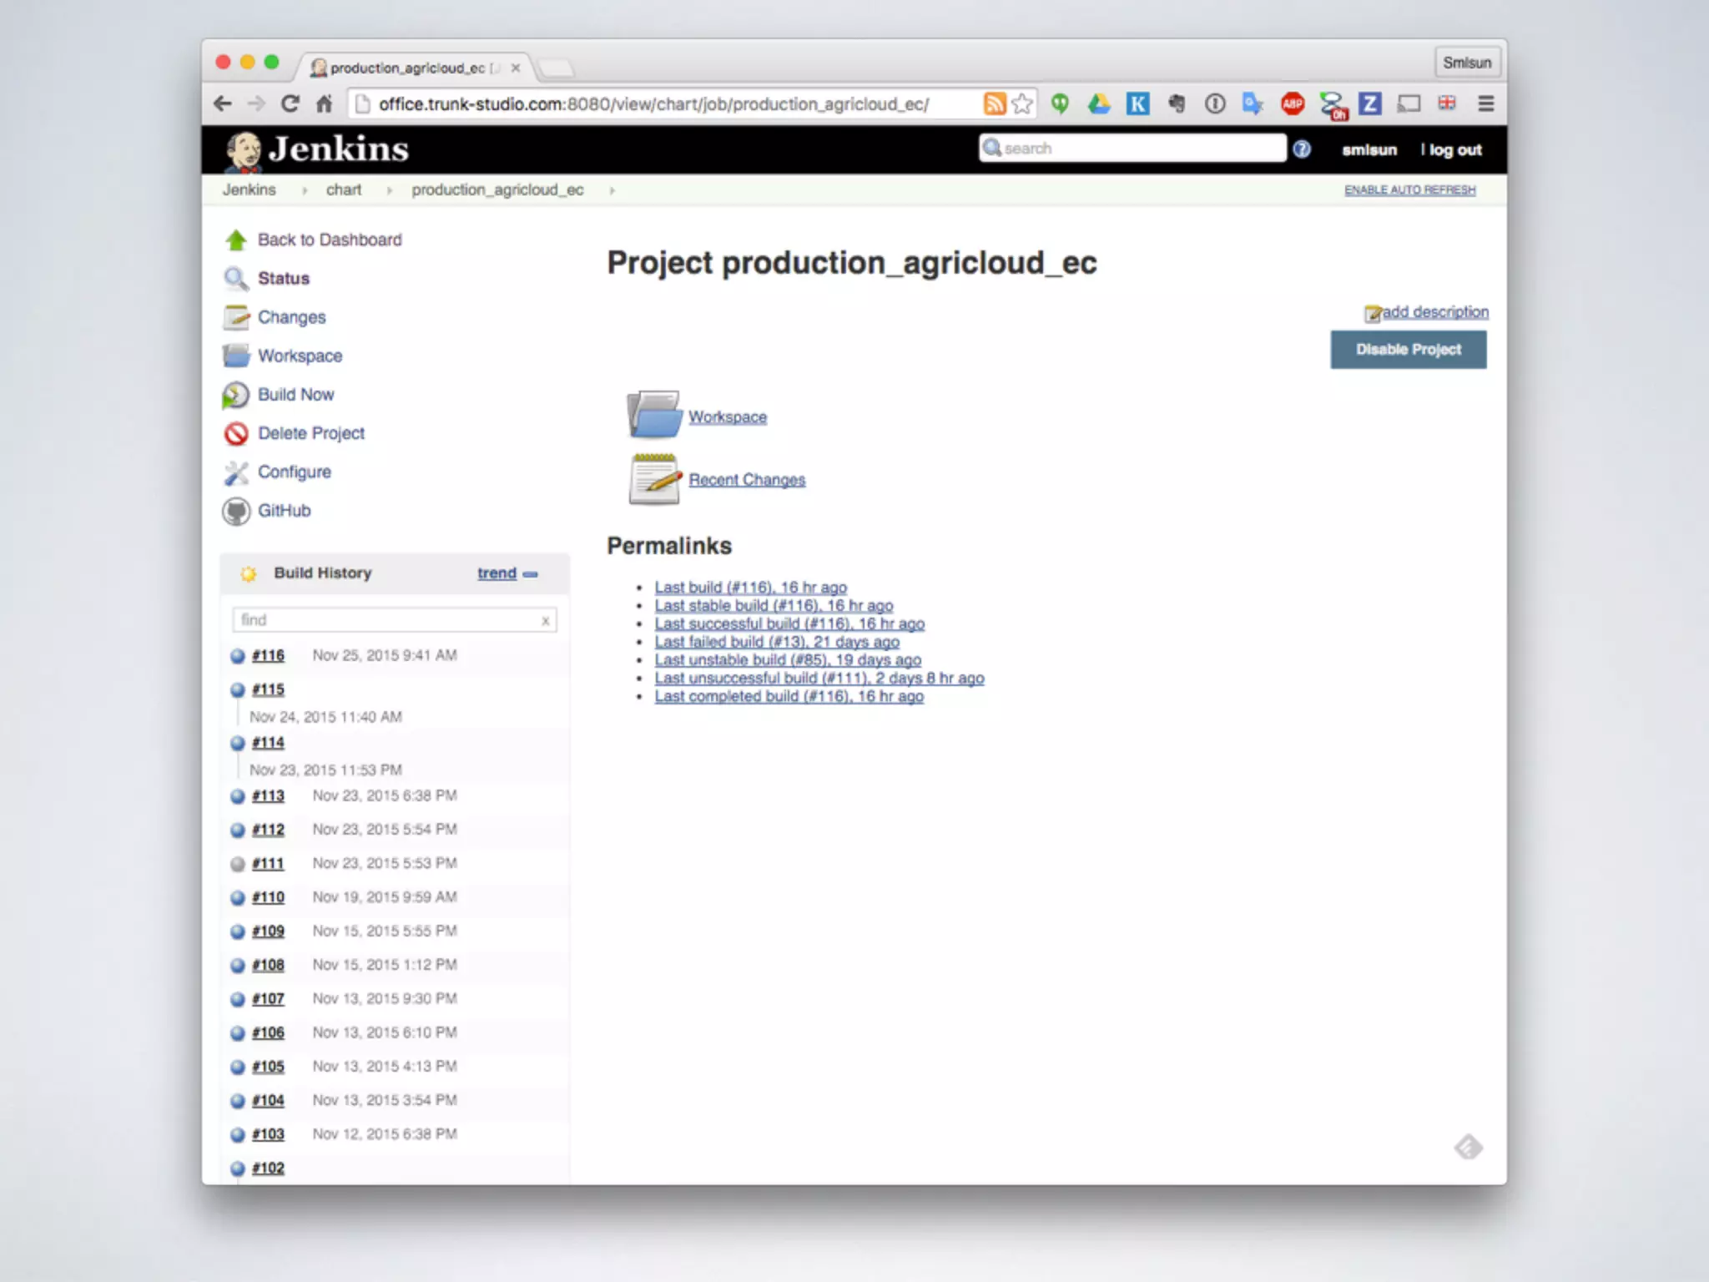Click the GitHub octocat icon
The image size is (1709, 1282).
coord(236,511)
